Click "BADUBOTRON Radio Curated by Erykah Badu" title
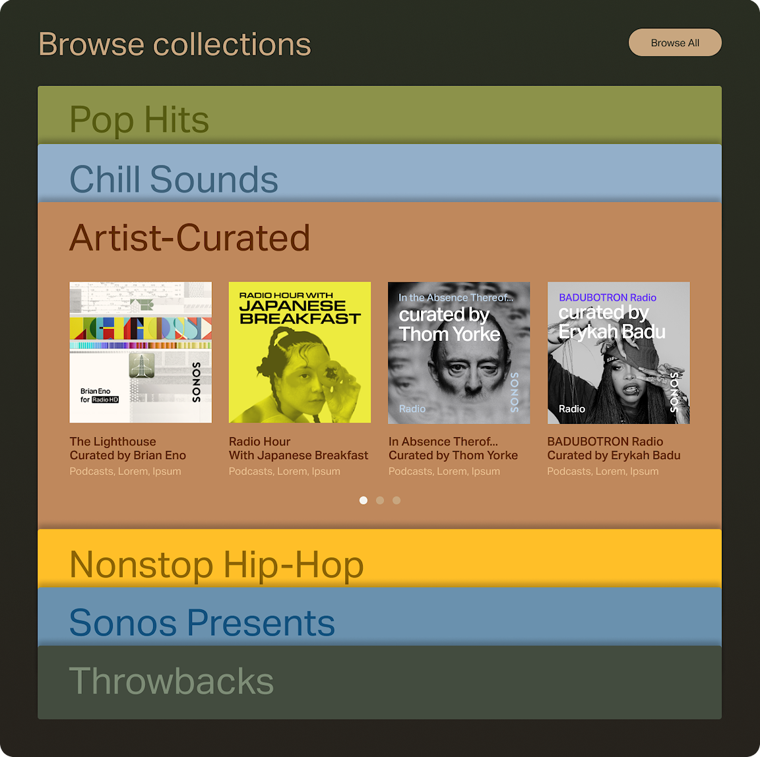 coord(614,448)
